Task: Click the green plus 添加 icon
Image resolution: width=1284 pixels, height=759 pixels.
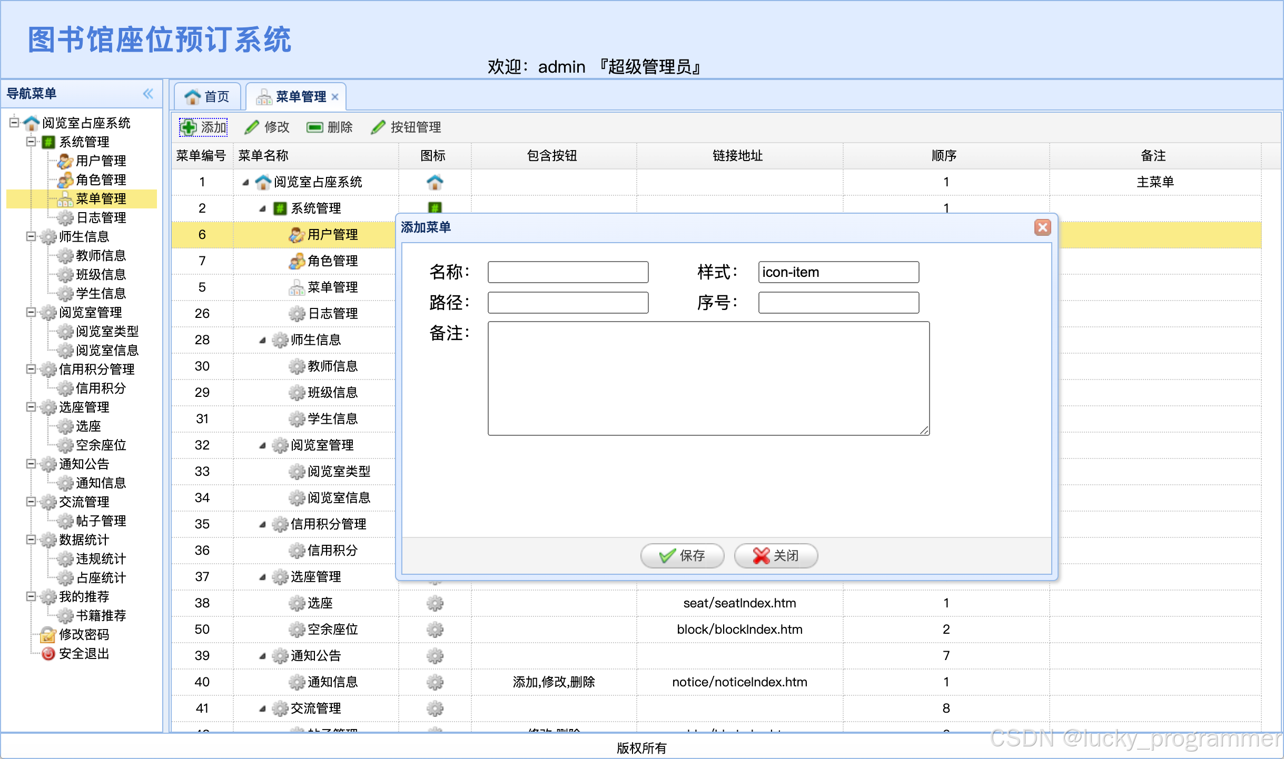Action: pyautogui.click(x=188, y=127)
